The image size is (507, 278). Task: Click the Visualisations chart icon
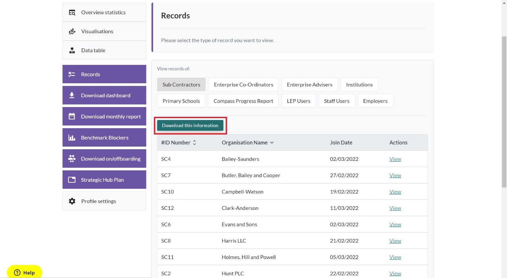point(72,31)
